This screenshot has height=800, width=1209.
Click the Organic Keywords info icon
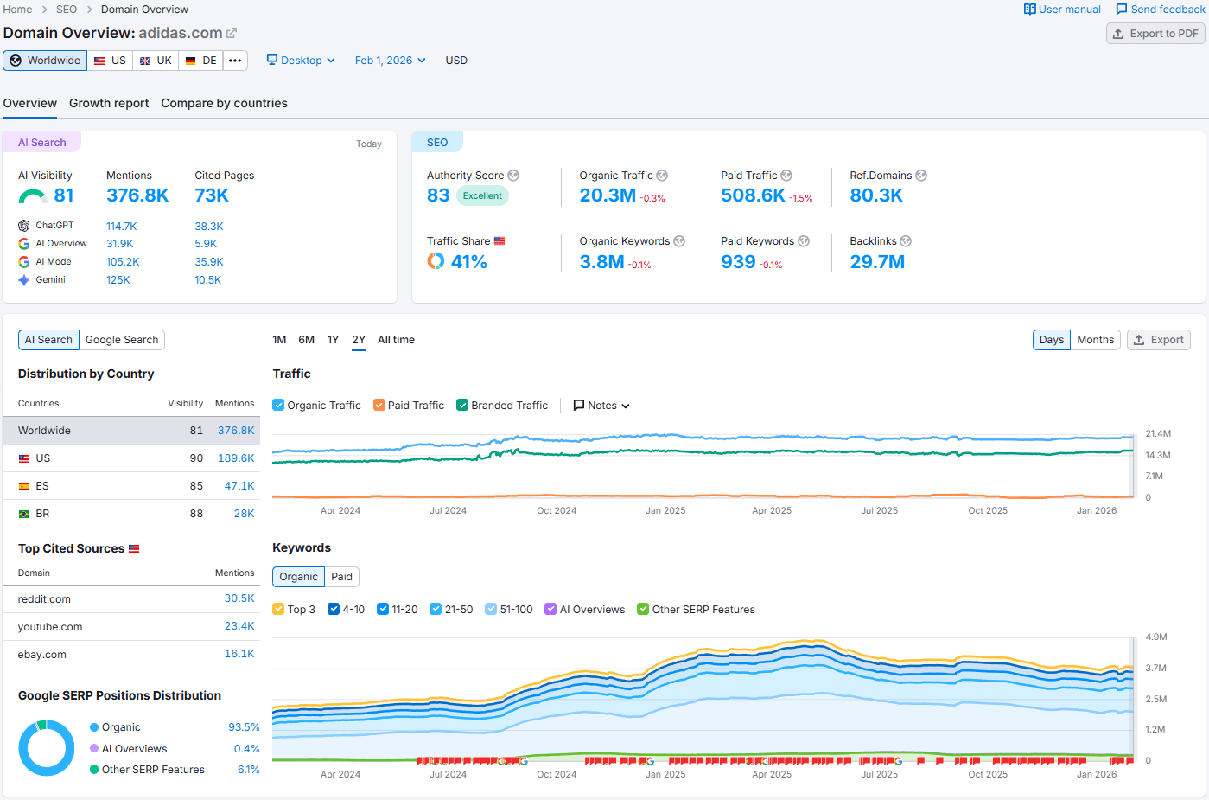pyautogui.click(x=679, y=240)
